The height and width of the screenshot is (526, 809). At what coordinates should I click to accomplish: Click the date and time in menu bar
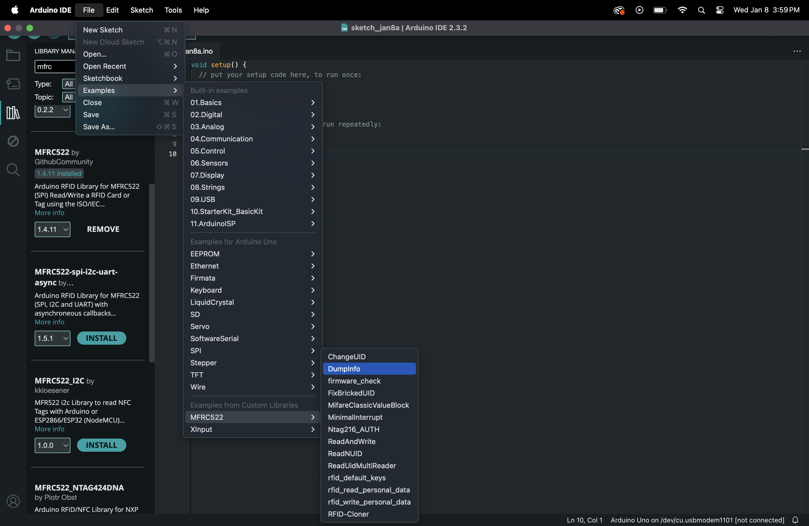pos(766,10)
